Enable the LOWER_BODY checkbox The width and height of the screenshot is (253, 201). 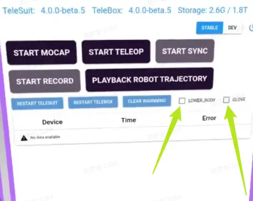tap(182, 101)
